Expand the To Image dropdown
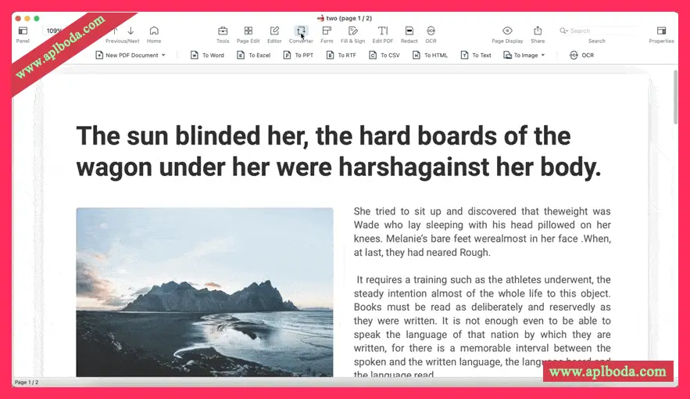 pos(524,56)
